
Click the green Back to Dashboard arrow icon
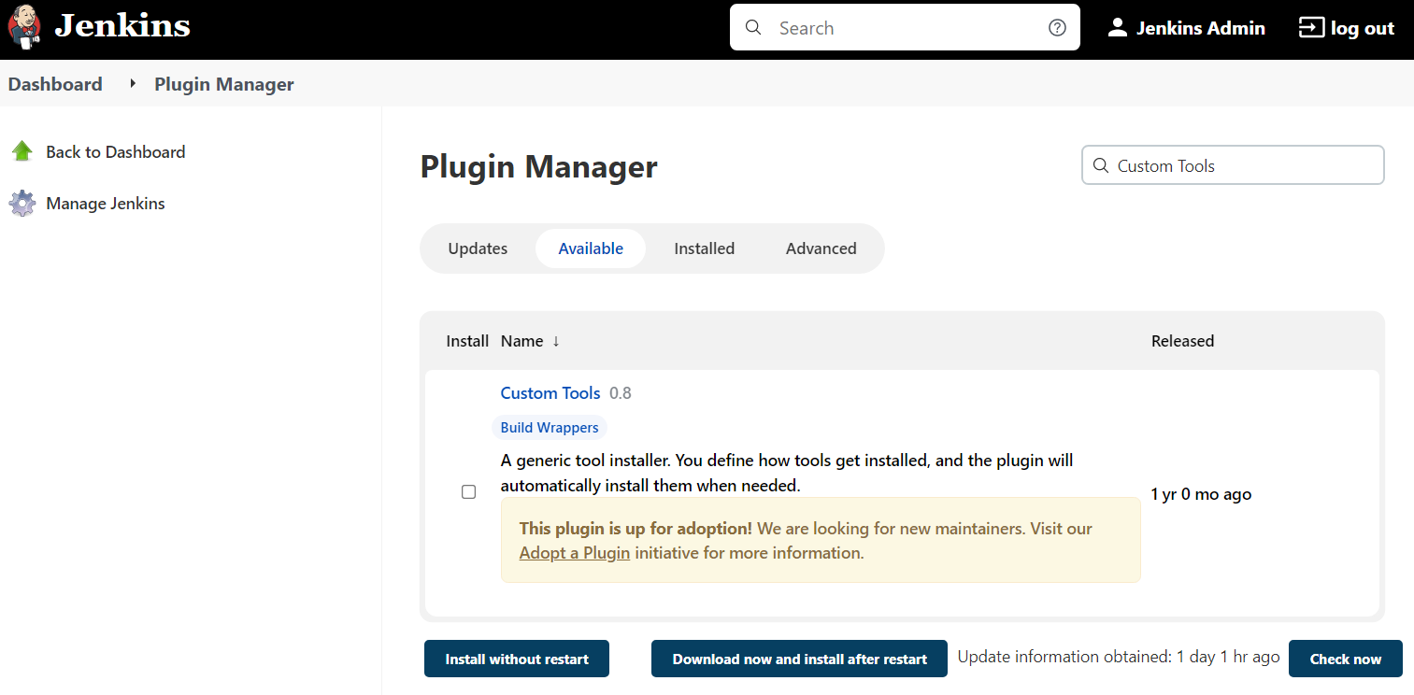click(x=22, y=151)
